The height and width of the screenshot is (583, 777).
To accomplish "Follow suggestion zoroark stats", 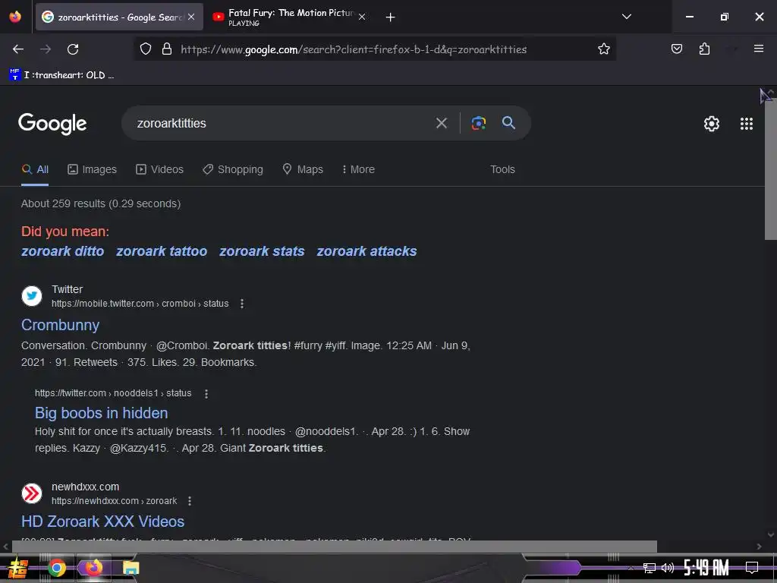I will click(262, 251).
